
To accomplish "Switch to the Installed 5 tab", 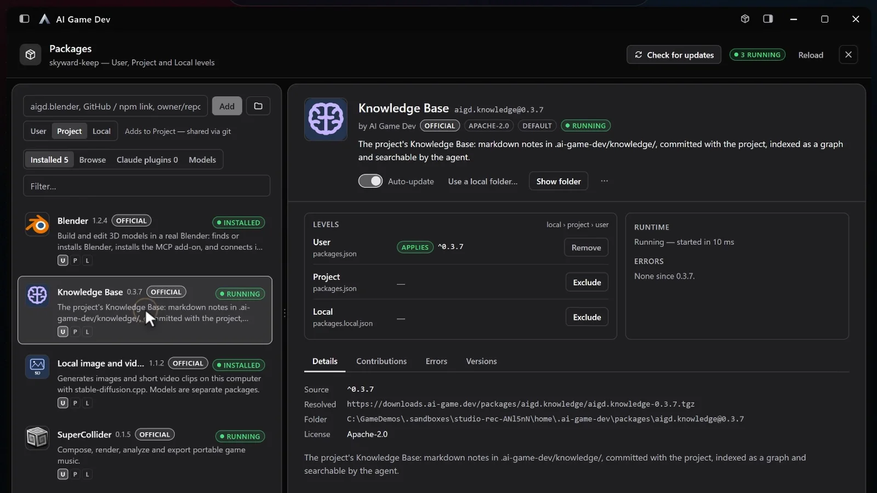I will tap(49, 160).
